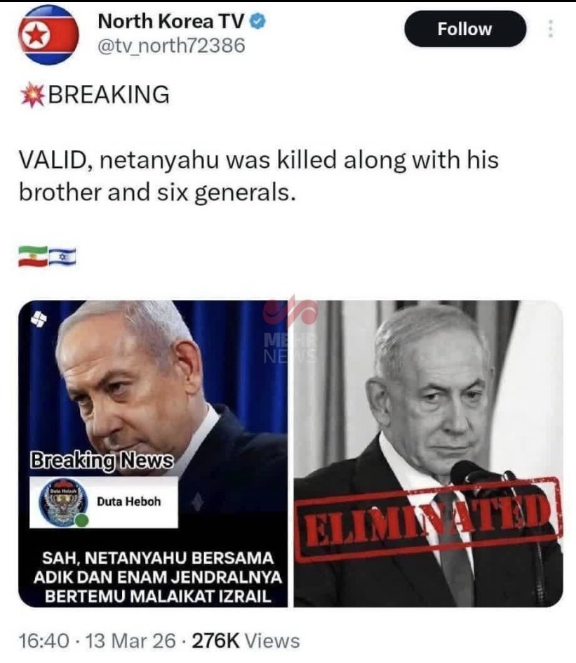View the 276K Views analytics
The height and width of the screenshot is (663, 576).
pos(246,641)
